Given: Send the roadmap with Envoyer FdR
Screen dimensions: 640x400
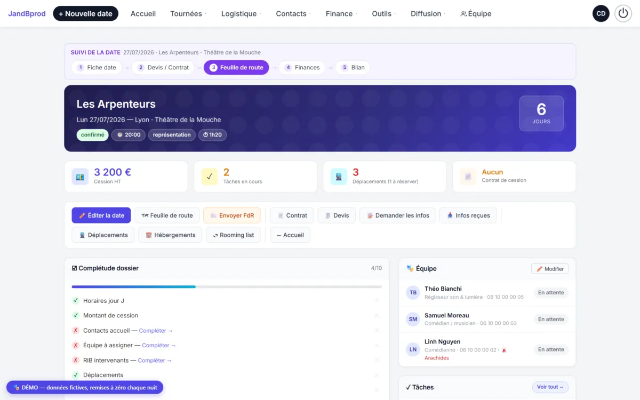Looking at the screenshot, I should [232, 215].
